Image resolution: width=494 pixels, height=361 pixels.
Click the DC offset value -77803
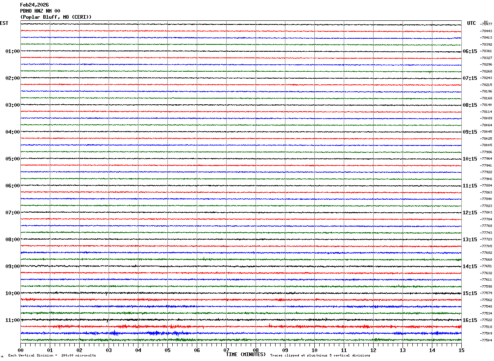486,213
